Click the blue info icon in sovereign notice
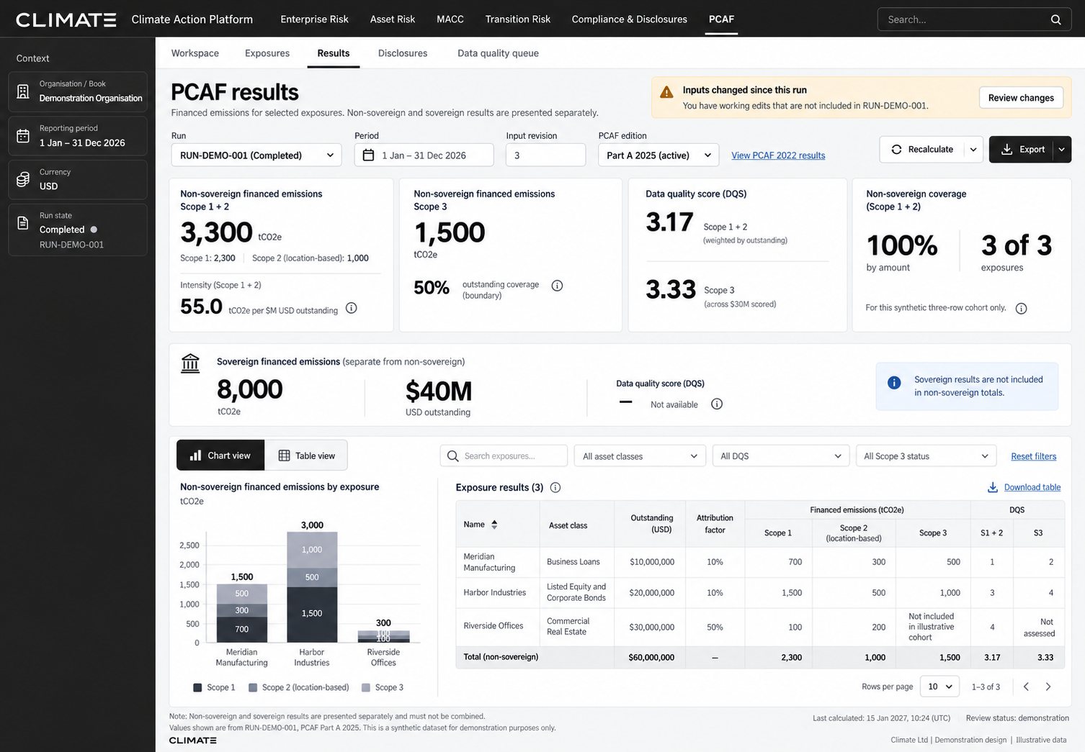 tap(894, 383)
